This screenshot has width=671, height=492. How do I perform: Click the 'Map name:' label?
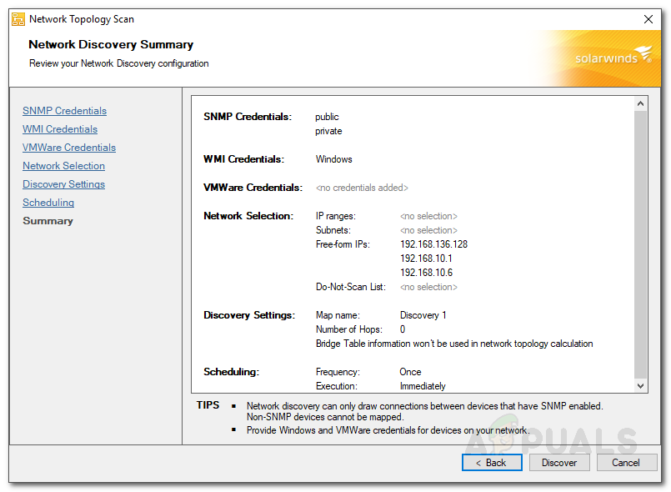click(338, 315)
